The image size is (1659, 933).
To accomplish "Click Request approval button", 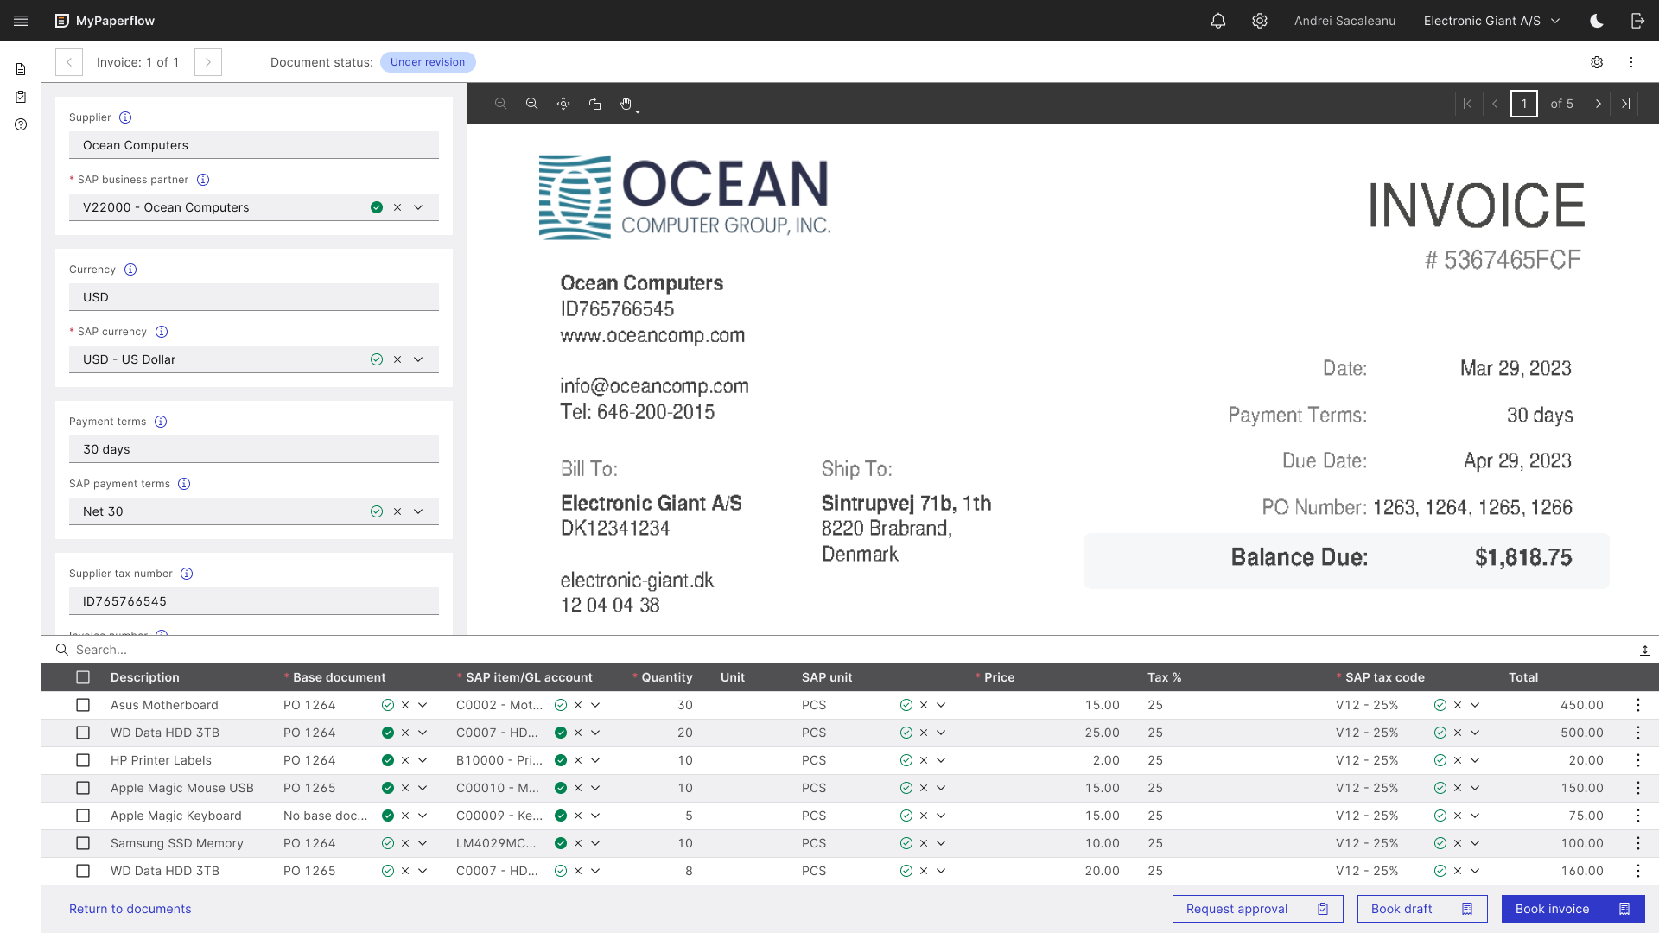I will click(1257, 909).
